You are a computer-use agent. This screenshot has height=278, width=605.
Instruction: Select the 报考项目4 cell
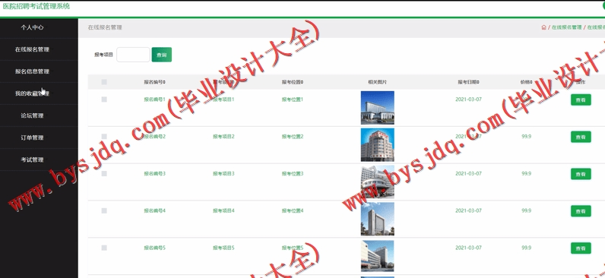(223, 210)
